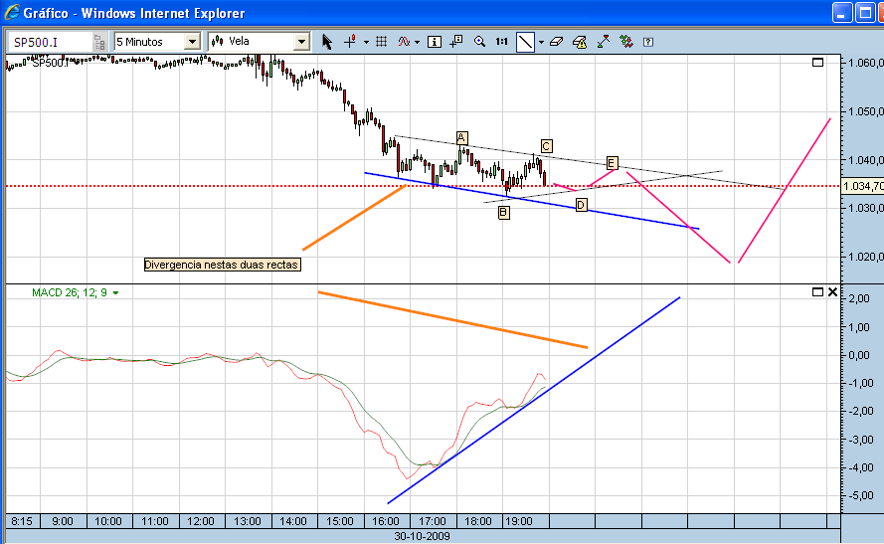Pick the eraser tool
This screenshot has width=884, height=544.
pyautogui.click(x=556, y=42)
